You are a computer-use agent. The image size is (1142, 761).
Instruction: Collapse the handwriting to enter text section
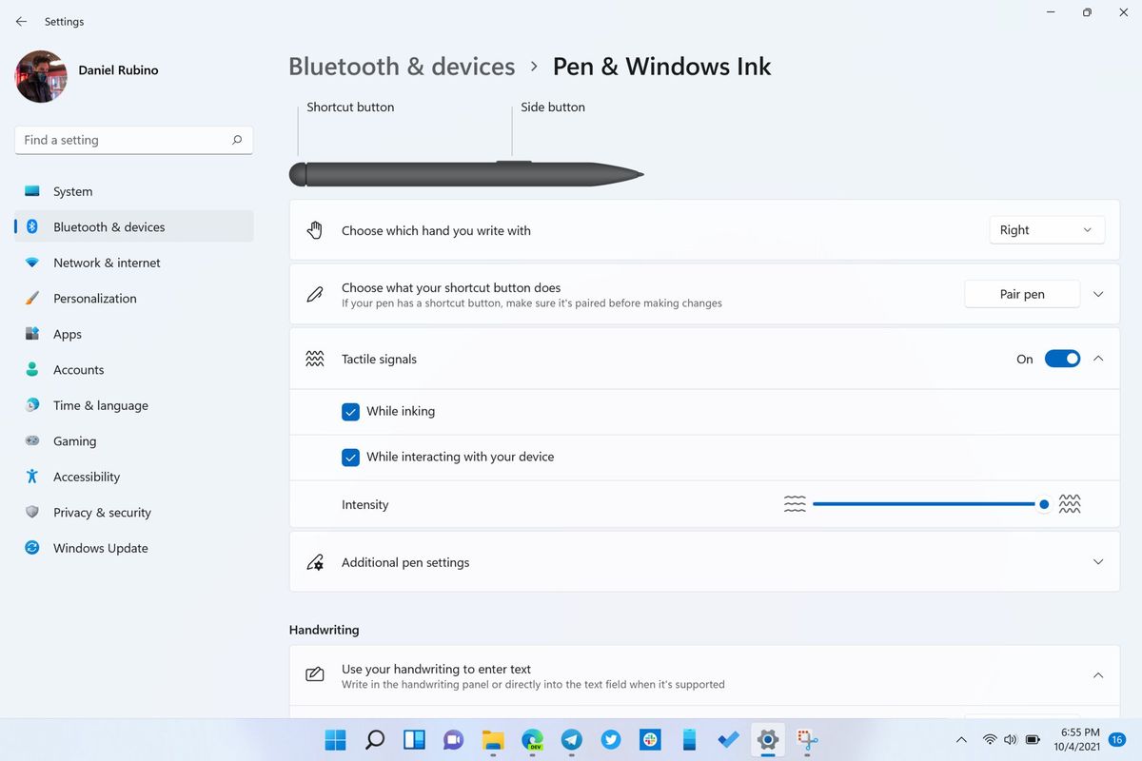pos(1096,675)
